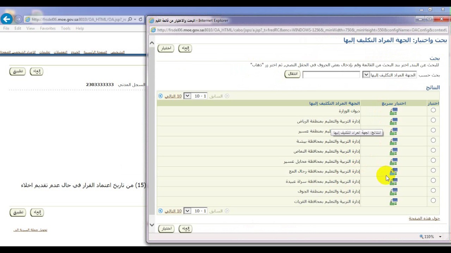Open الصفحة الرئيسية link in main window
The width and height of the screenshot is (451, 253).
(95, 52)
